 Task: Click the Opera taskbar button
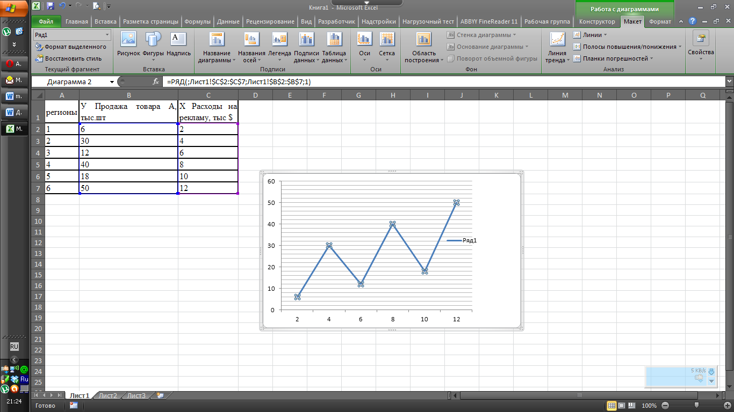pos(15,63)
